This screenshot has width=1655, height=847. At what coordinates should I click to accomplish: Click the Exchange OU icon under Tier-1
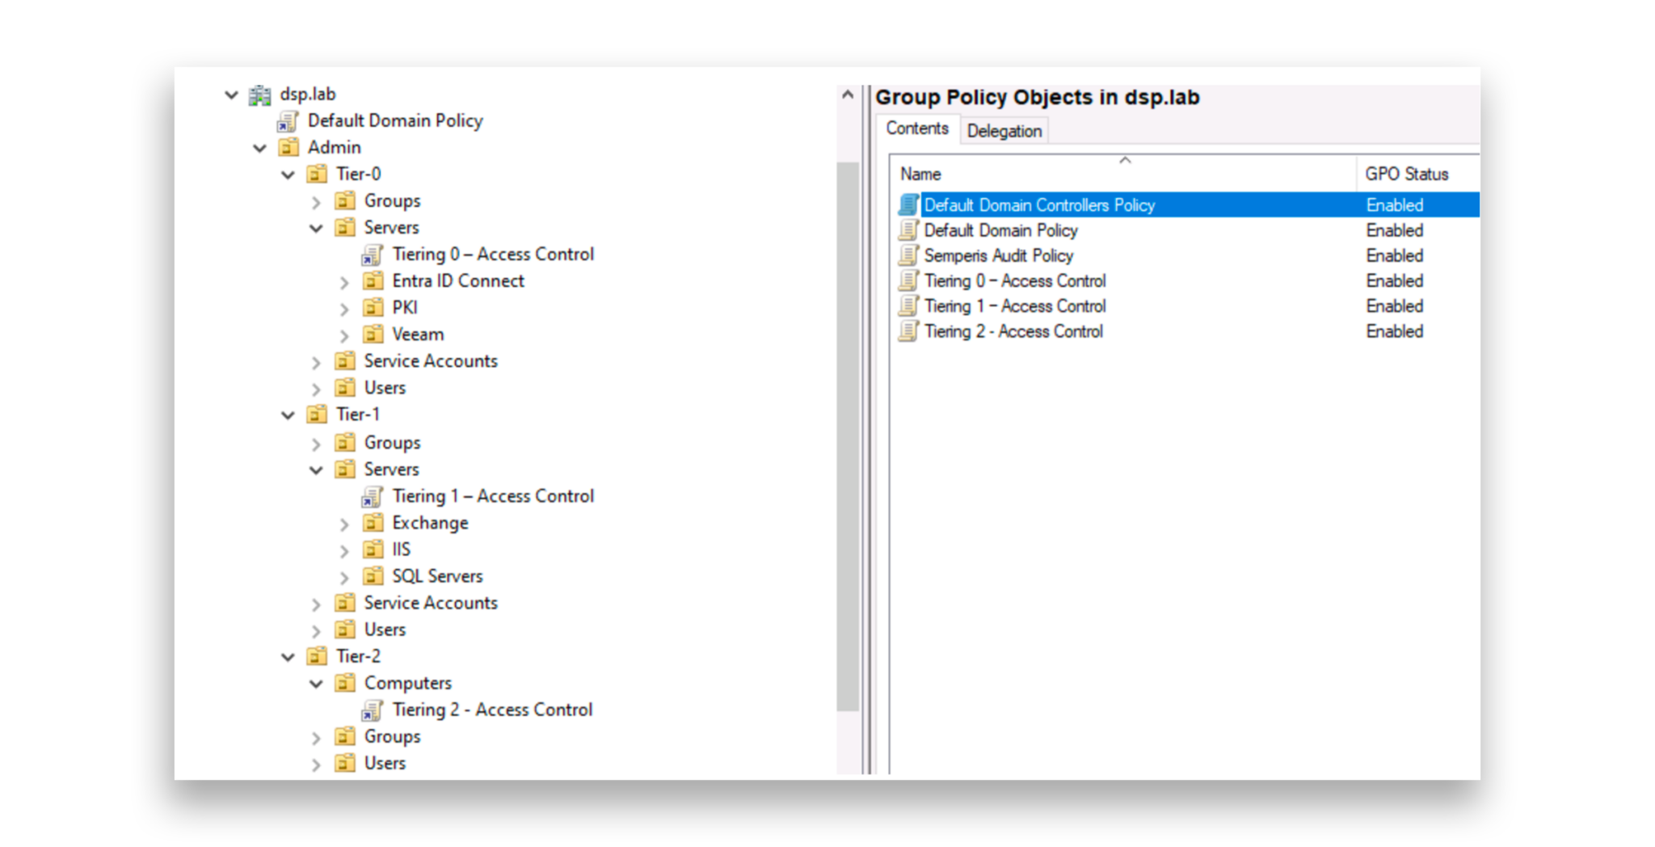click(x=373, y=523)
